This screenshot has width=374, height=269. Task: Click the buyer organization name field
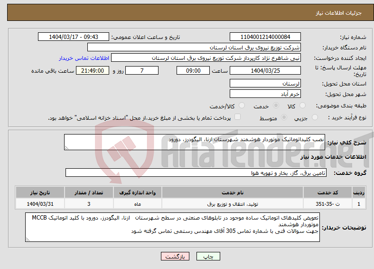click(x=194, y=48)
